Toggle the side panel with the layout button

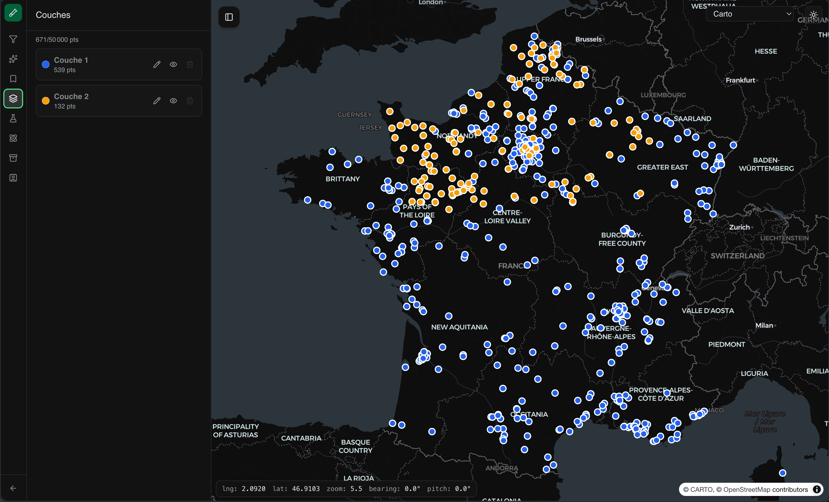coord(229,17)
